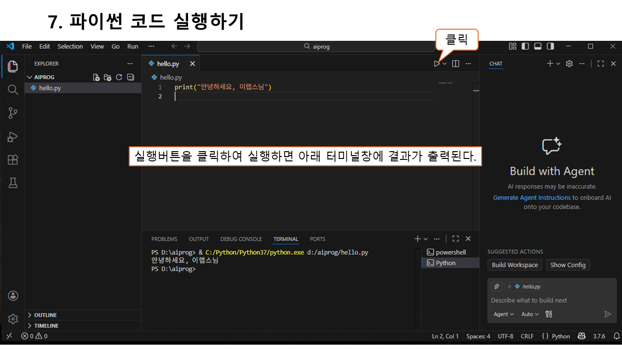Click the Run Python File play button
Screen dimensions: 622x350
(437, 64)
